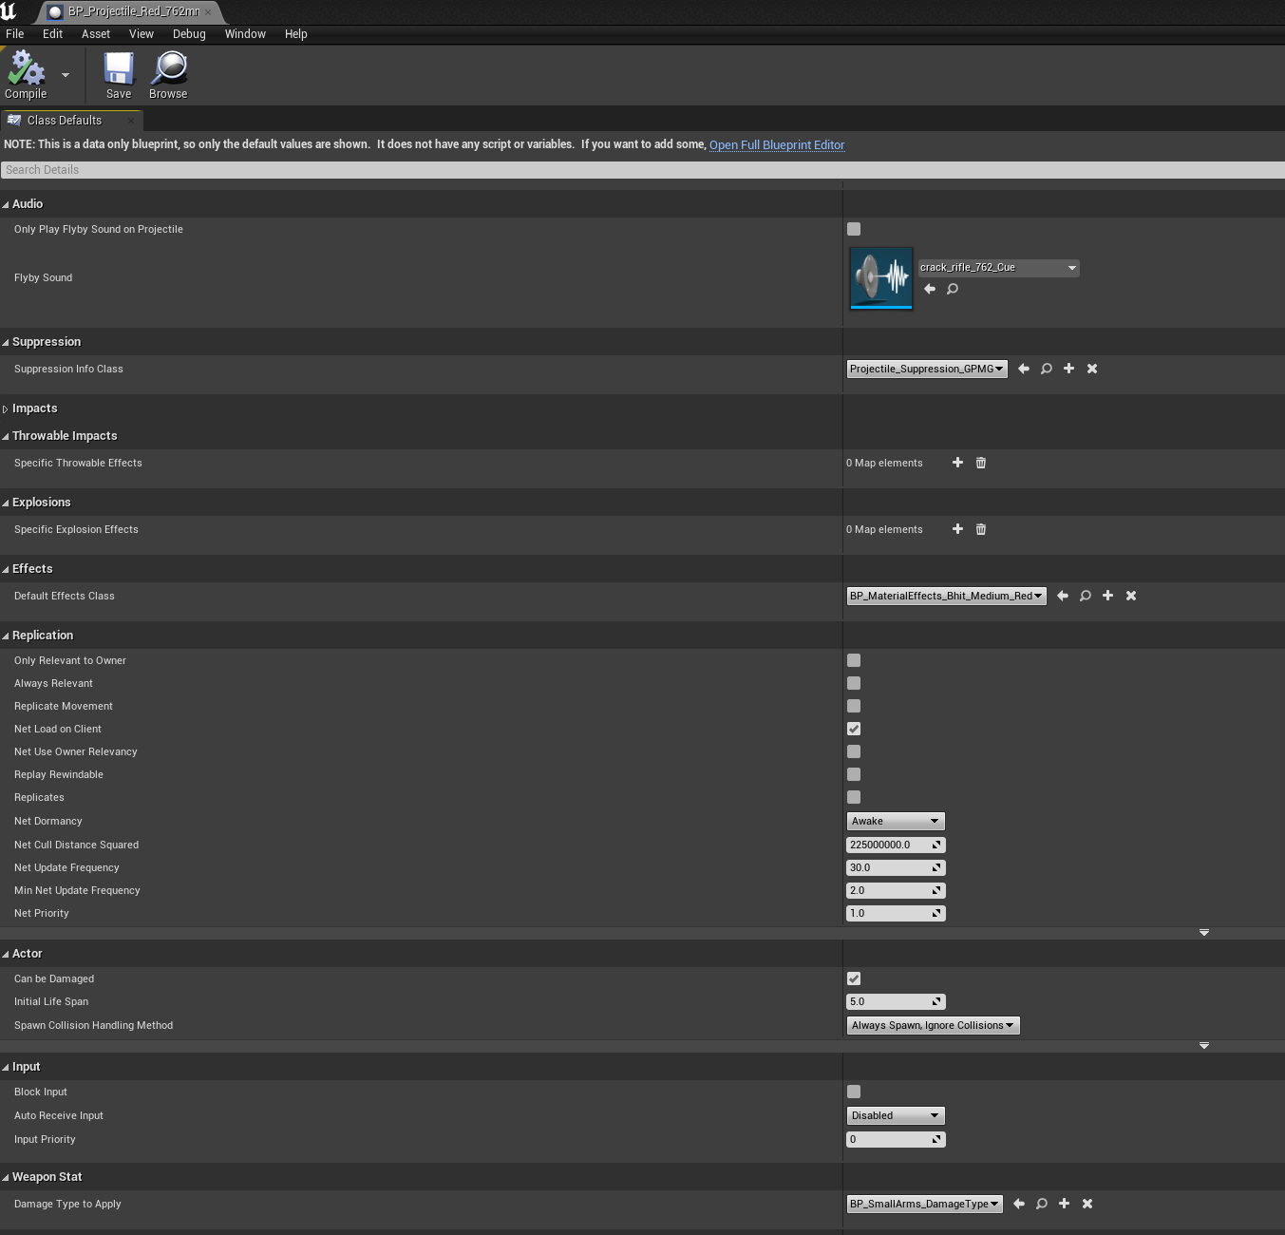Open the File menu
Viewport: 1285px width, 1235px height.
15,34
